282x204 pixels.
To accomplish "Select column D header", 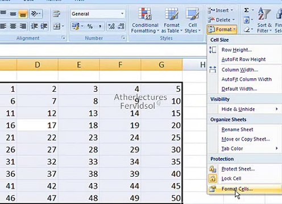I will click(38, 65).
